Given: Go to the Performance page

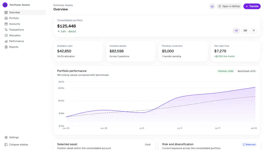Looking at the screenshot, I should pos(25,41).
